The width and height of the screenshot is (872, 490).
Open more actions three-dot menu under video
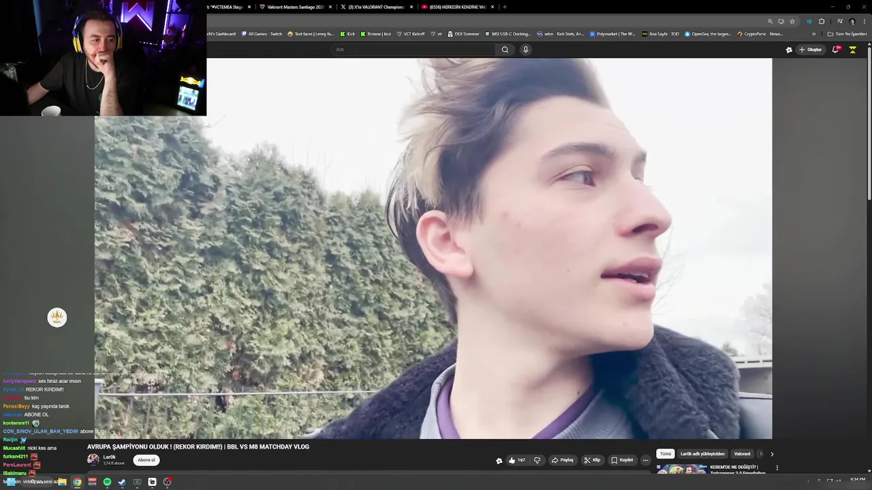[x=645, y=460]
